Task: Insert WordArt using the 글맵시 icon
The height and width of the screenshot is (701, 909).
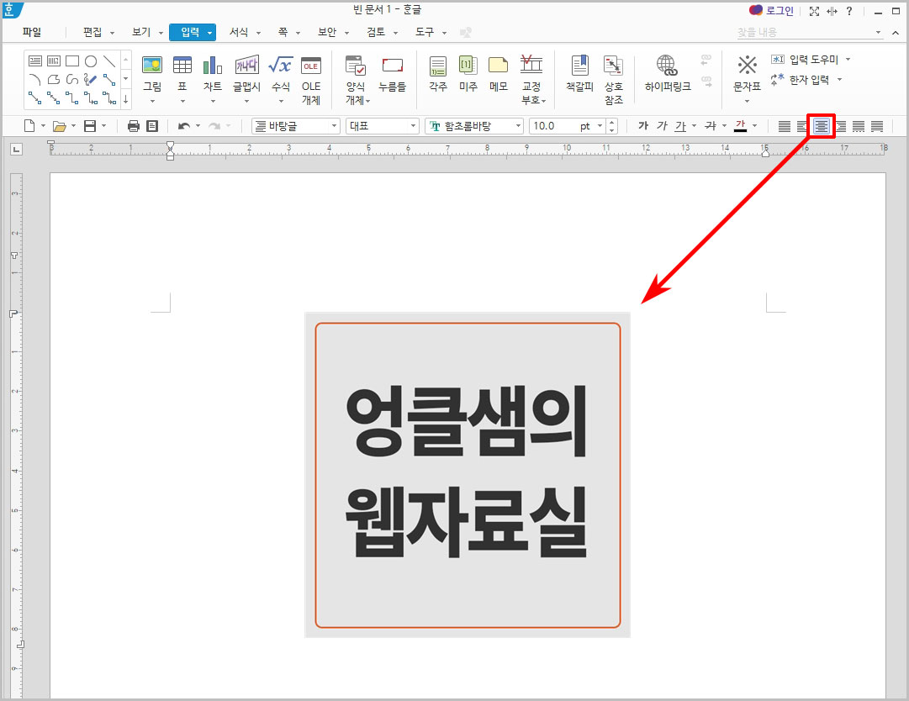Action: pyautogui.click(x=246, y=67)
